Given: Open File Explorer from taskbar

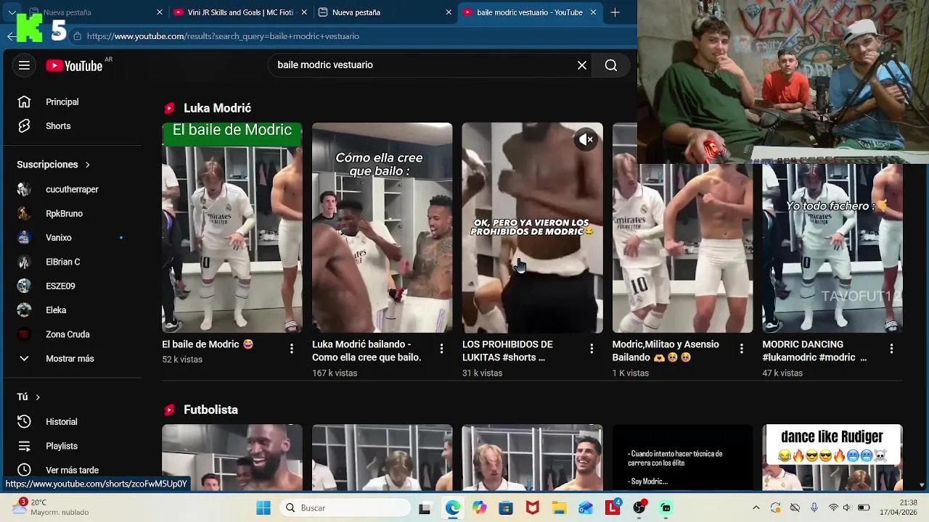Looking at the screenshot, I should 559,508.
